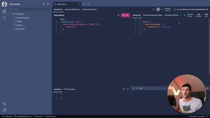Click the response tools icon after Transport Details
The image size is (210, 118).
click(x=181, y=15)
